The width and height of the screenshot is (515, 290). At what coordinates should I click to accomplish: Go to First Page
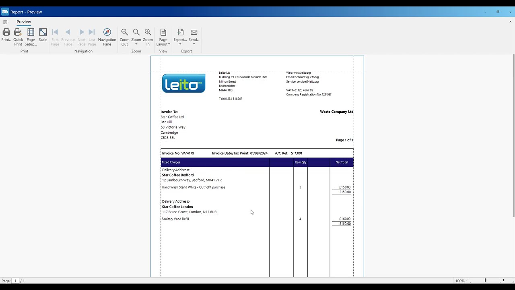coord(55,37)
